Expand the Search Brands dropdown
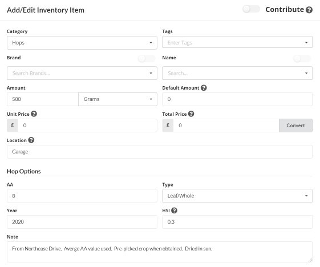This screenshot has height=267, width=320. [x=82, y=73]
